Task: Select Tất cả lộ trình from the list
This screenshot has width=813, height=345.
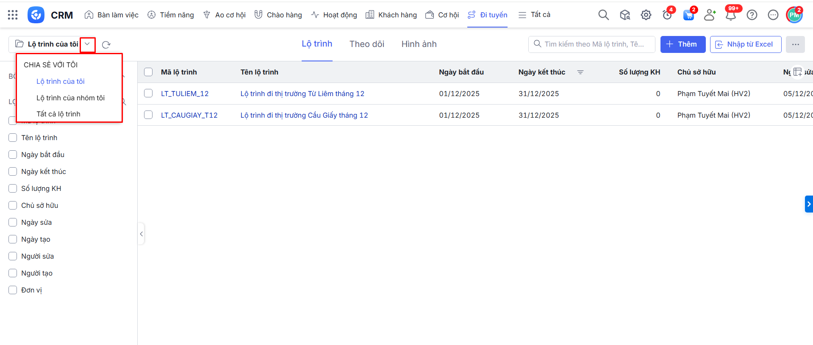Action: (58, 114)
